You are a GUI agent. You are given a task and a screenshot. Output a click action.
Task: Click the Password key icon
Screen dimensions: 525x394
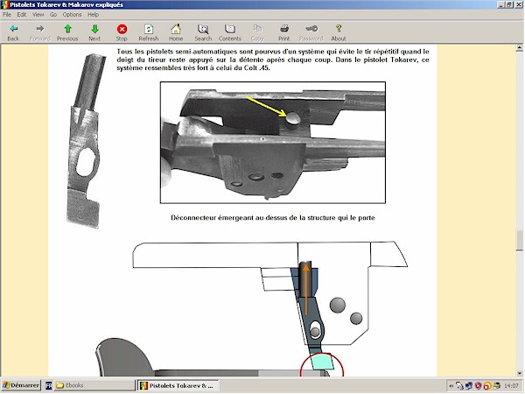tap(311, 32)
